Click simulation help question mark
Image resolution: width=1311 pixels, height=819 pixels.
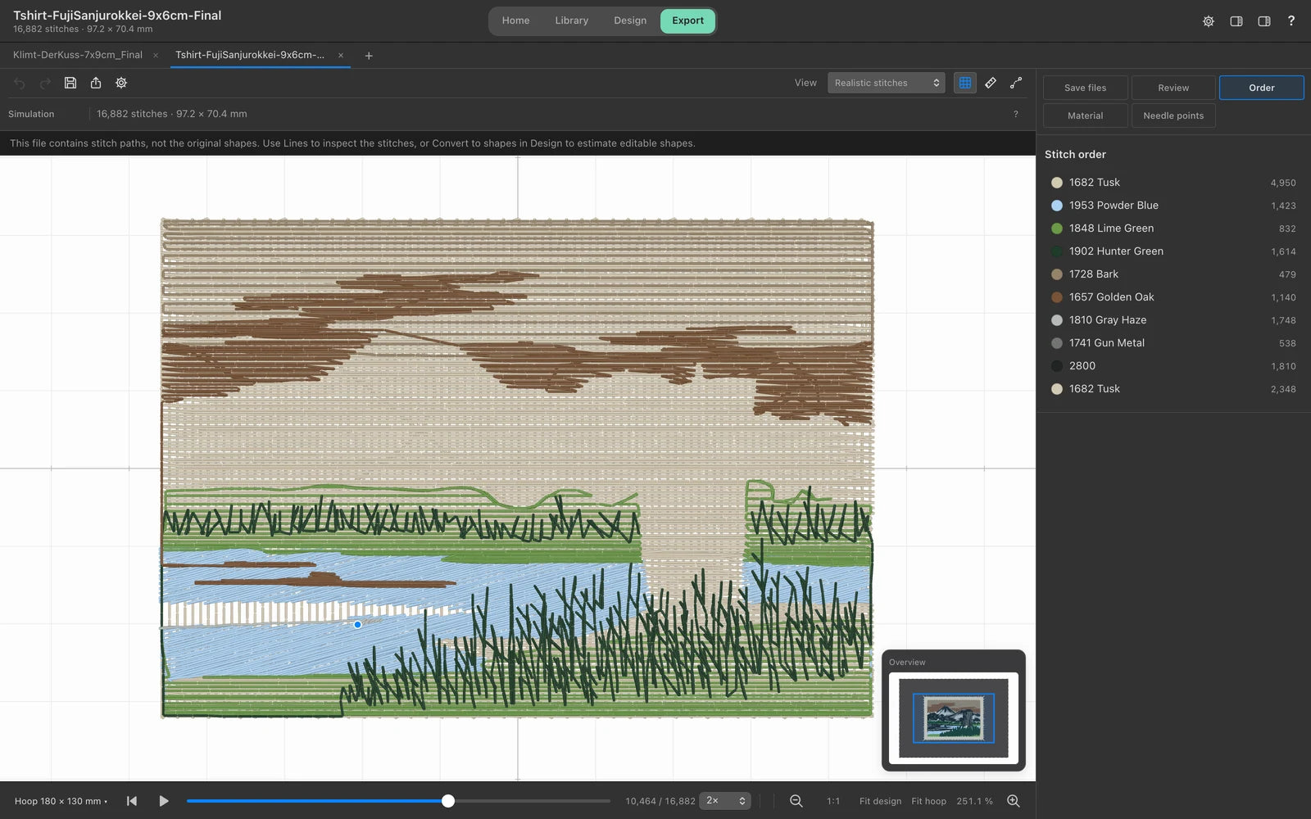(1016, 114)
